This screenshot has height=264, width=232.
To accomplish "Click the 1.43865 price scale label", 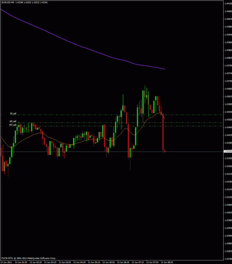I will click(228, 50).
